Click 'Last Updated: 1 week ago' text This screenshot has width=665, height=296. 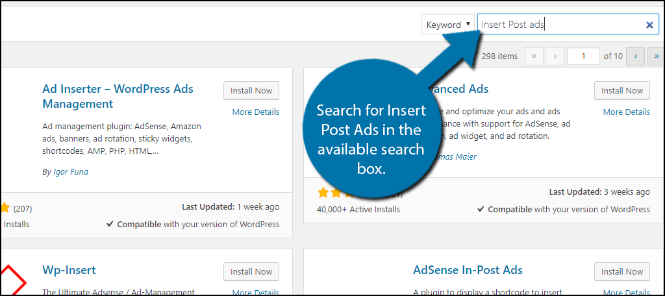click(x=231, y=207)
